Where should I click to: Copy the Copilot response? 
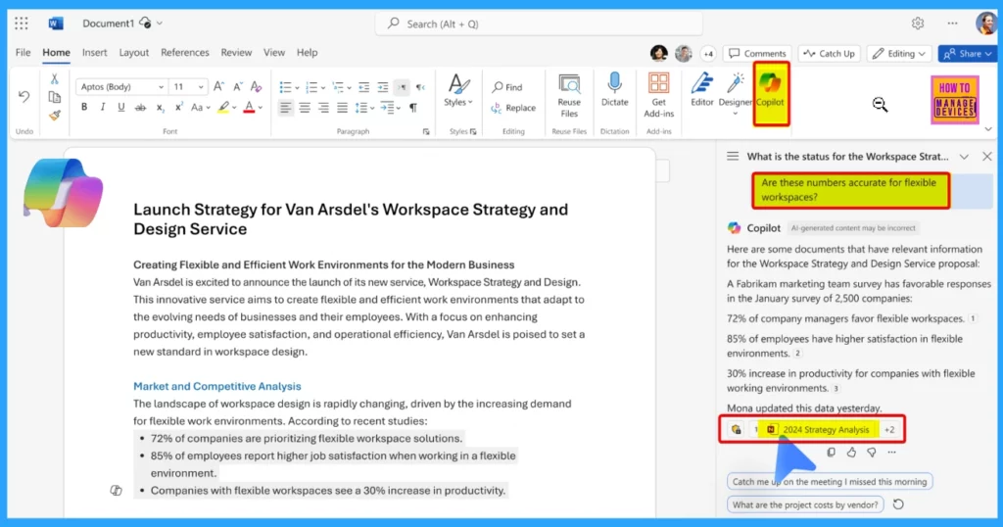point(831,453)
